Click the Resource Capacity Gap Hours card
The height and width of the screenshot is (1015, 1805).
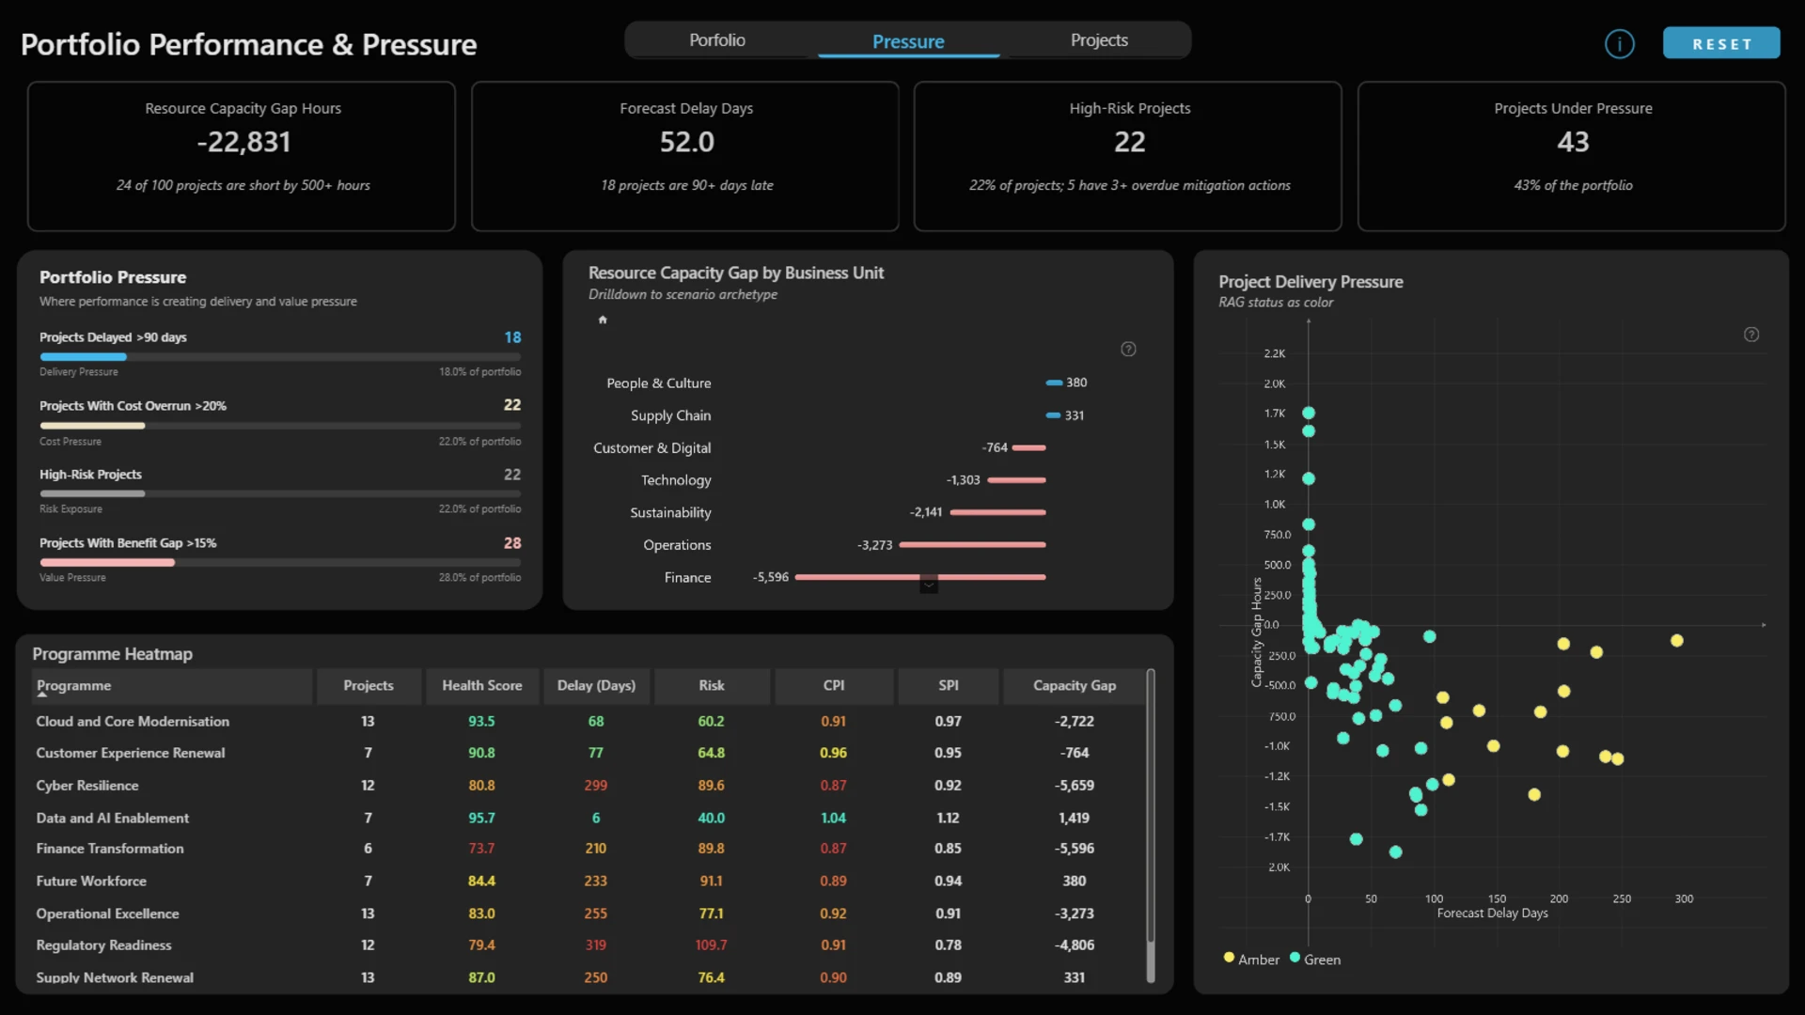coord(242,156)
